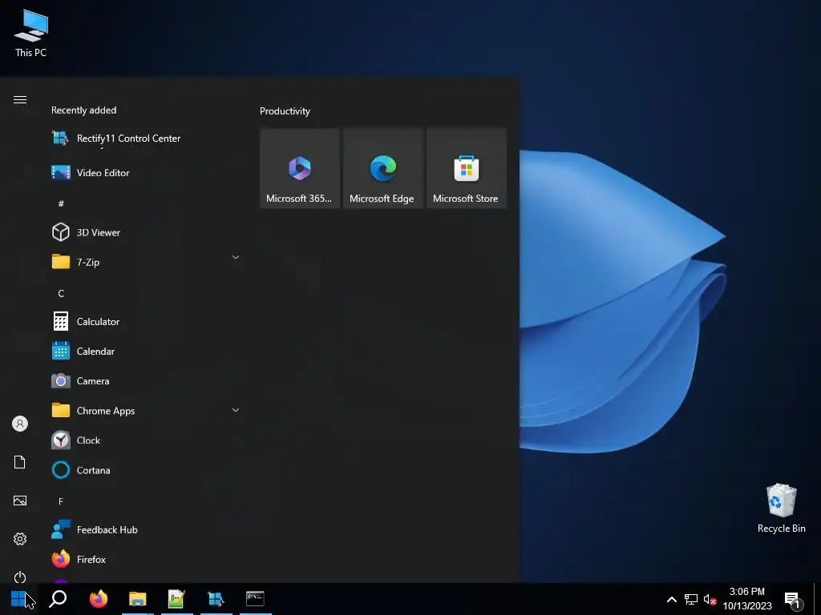Click Show desktop sliver at taskbar end
Image resolution: width=821 pixels, height=615 pixels.
tap(817, 599)
